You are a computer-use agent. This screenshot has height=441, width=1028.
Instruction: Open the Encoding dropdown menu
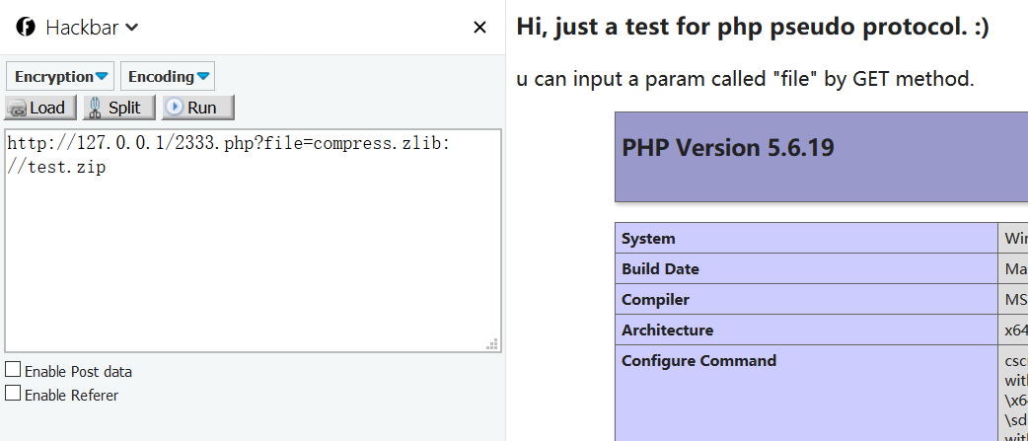pos(168,76)
